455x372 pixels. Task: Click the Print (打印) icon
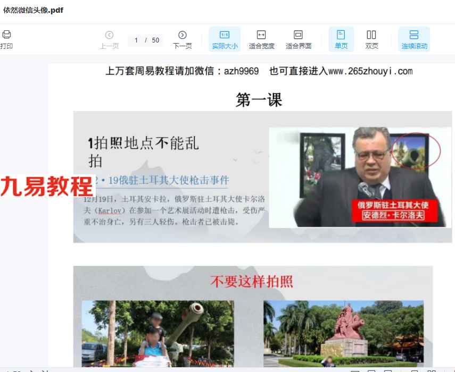(6, 35)
